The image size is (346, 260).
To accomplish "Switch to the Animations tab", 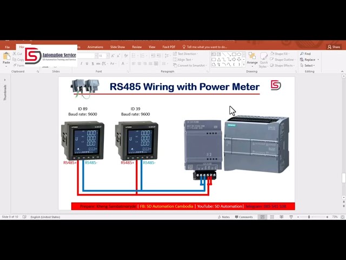I will 95,47.
